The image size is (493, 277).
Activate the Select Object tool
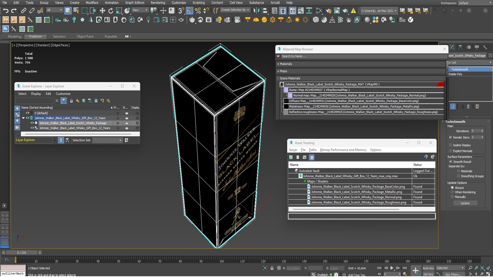click(x=68, y=11)
